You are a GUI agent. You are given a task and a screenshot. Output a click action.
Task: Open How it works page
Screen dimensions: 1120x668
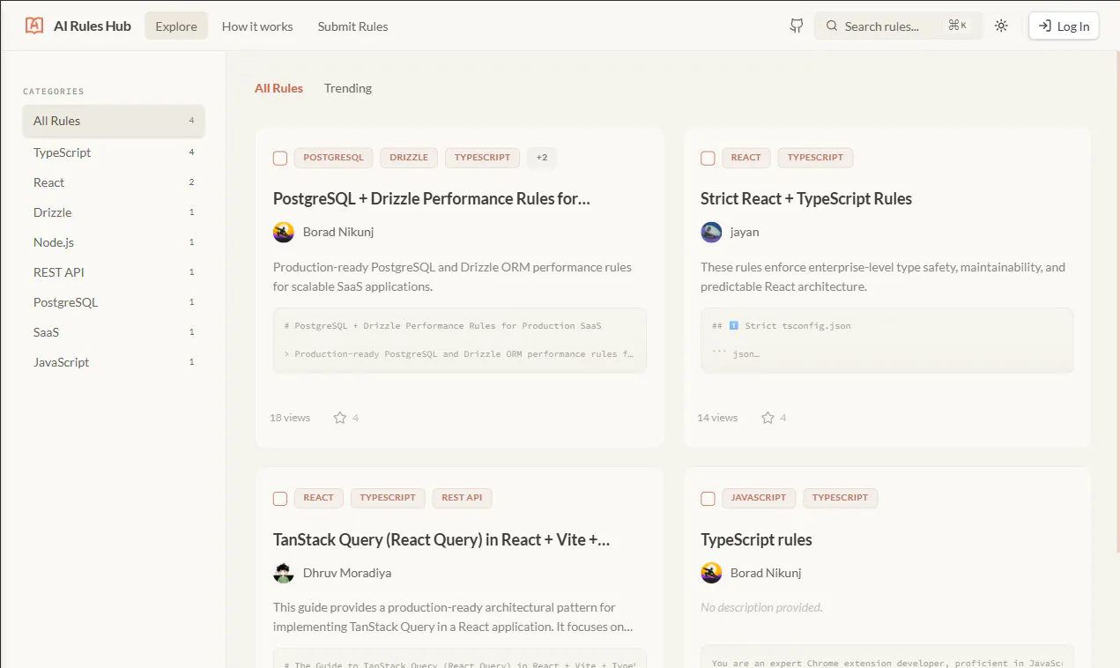click(257, 26)
